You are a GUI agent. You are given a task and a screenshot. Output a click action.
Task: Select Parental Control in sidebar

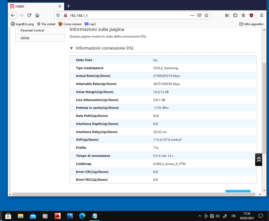click(x=32, y=30)
